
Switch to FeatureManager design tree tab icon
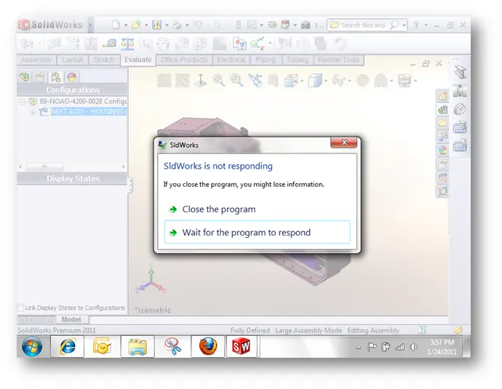(x=24, y=77)
